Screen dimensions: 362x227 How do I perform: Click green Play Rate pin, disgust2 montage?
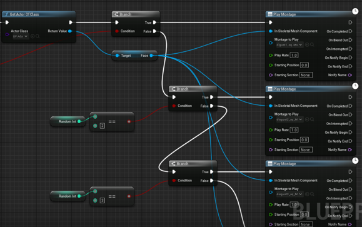point(271,130)
